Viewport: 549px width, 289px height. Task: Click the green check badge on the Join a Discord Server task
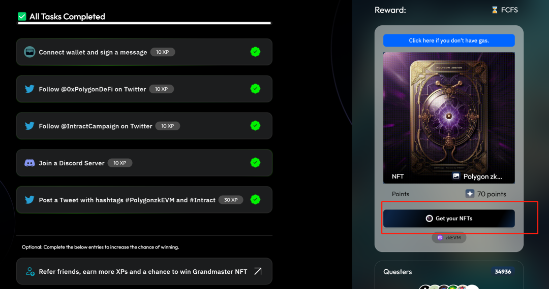[x=255, y=163]
